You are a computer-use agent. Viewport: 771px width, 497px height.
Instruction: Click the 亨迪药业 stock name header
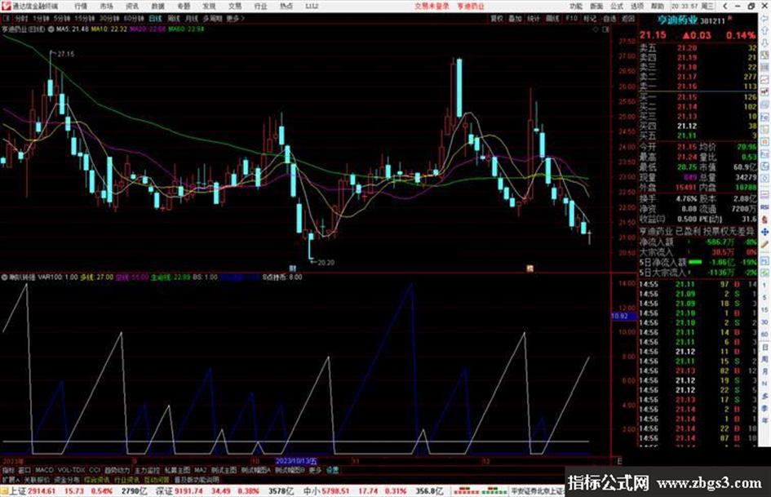(x=677, y=20)
